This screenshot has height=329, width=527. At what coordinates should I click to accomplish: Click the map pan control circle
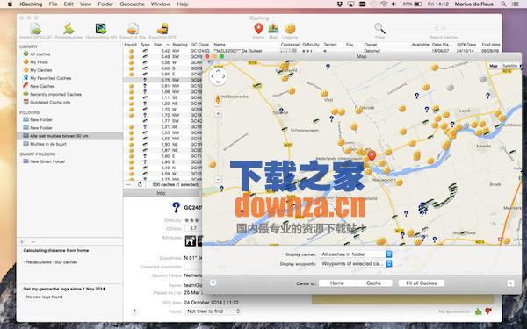(218, 77)
